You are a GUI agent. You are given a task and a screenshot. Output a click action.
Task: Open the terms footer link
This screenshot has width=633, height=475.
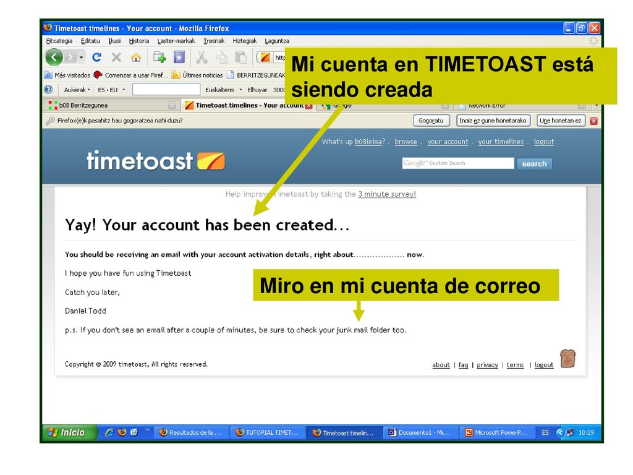coord(515,365)
